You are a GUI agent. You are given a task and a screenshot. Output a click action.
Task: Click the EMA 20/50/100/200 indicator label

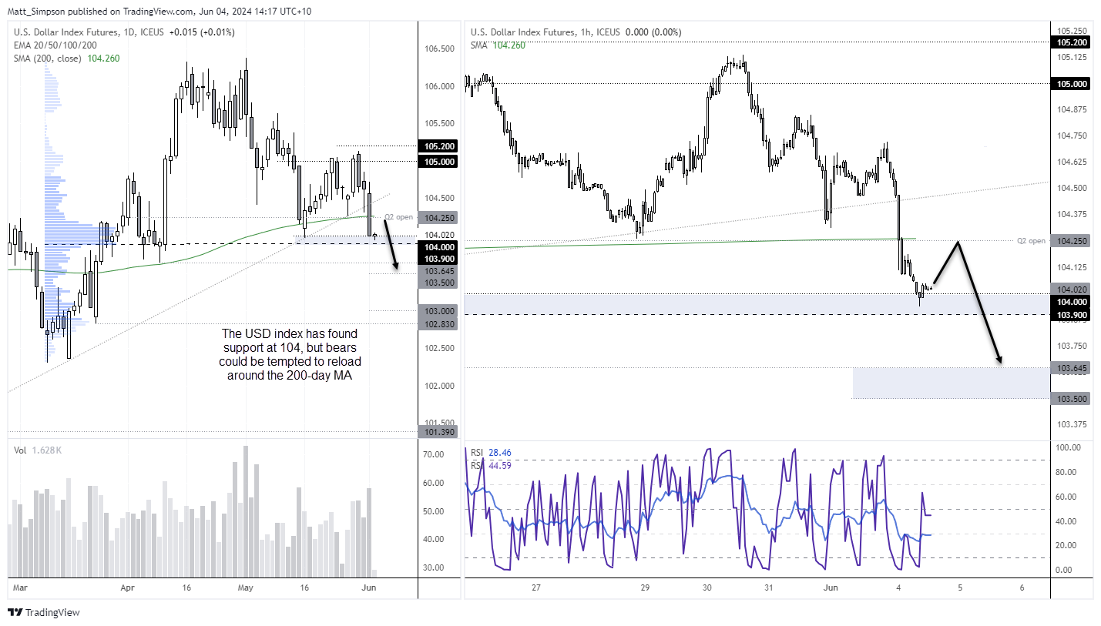tap(55, 45)
